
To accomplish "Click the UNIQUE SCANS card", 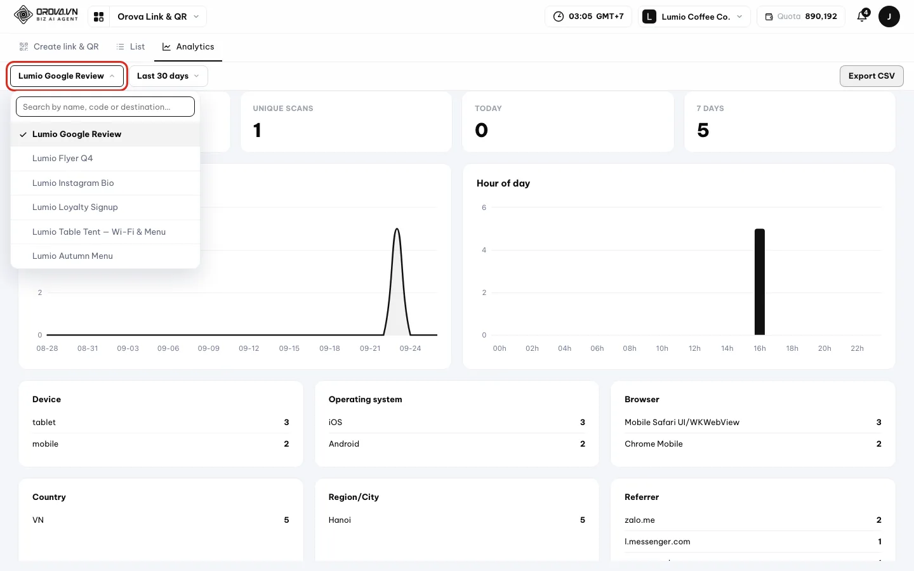I will (x=346, y=122).
